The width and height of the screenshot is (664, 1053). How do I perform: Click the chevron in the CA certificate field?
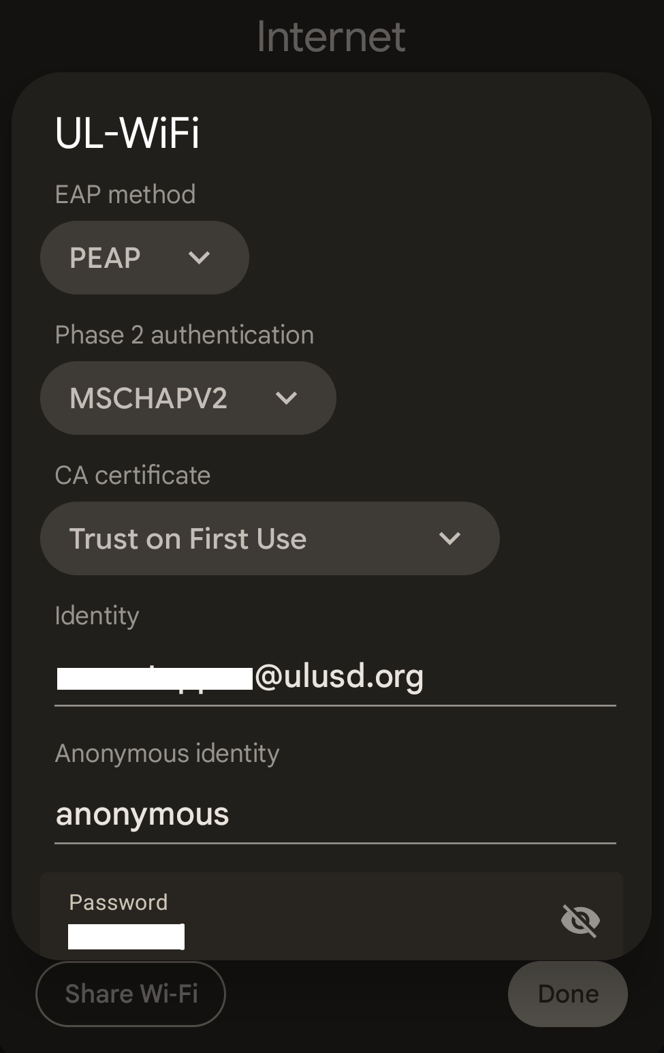pyautogui.click(x=449, y=538)
